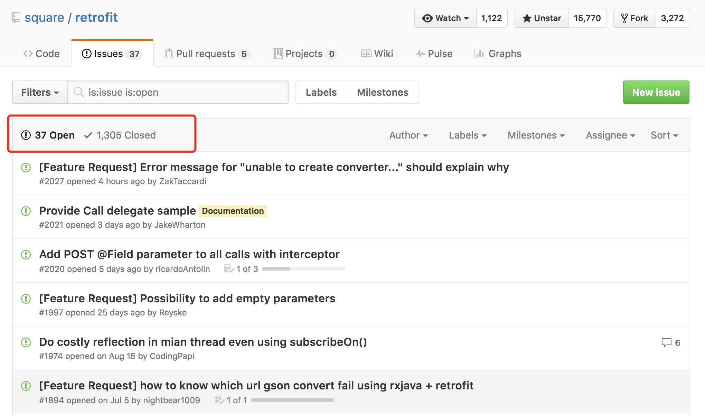Expand the Author filter dropdown
Screen dimensions: 705x416
tap(408, 135)
